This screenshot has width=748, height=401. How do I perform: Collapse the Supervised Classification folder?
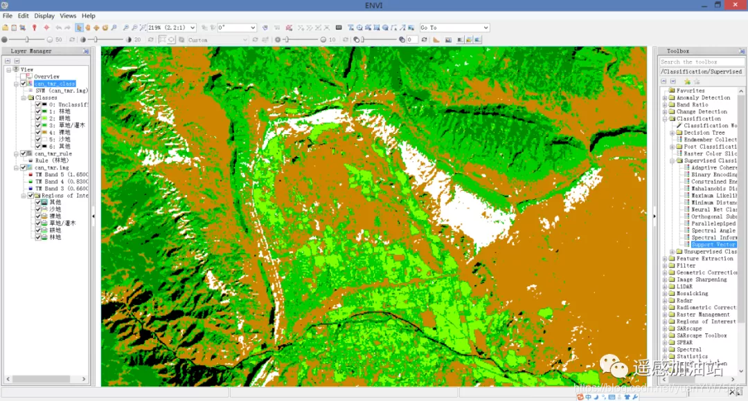[672, 161]
